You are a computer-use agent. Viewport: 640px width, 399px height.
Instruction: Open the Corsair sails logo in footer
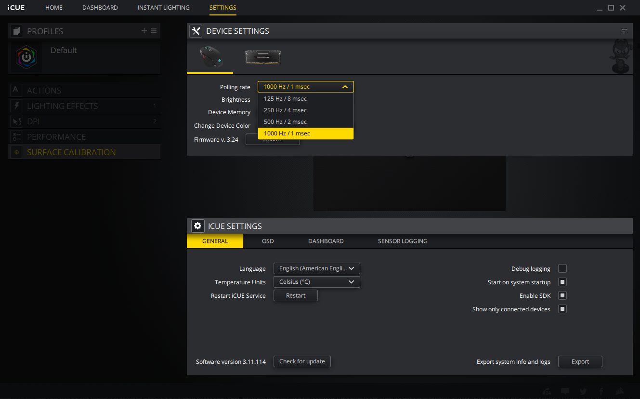click(620, 391)
